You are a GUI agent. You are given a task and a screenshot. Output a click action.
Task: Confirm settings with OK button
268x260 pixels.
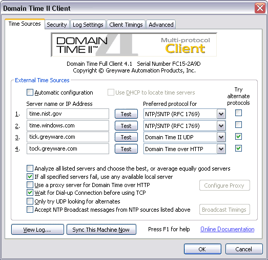pos(202,249)
